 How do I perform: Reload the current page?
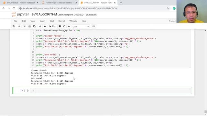coord(14,8)
